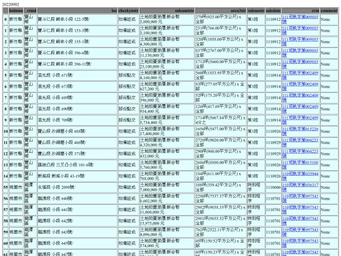Open the crm case link in row 59
Viewport: 341px width, 256px height.
(x=300, y=232)
